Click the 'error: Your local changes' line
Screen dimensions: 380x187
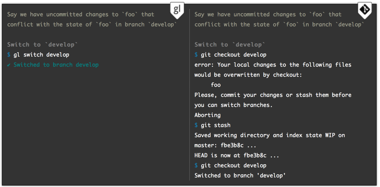click(273, 65)
